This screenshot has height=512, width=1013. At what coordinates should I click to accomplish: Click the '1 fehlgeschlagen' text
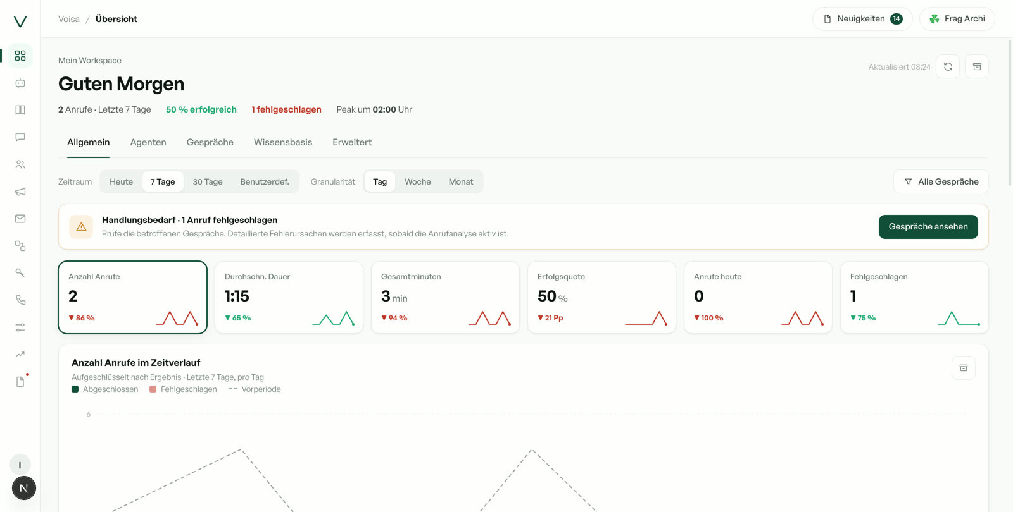(286, 109)
